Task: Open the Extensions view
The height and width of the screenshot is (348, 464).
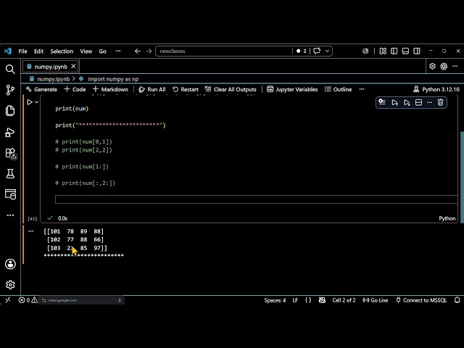Action: pos(11,153)
